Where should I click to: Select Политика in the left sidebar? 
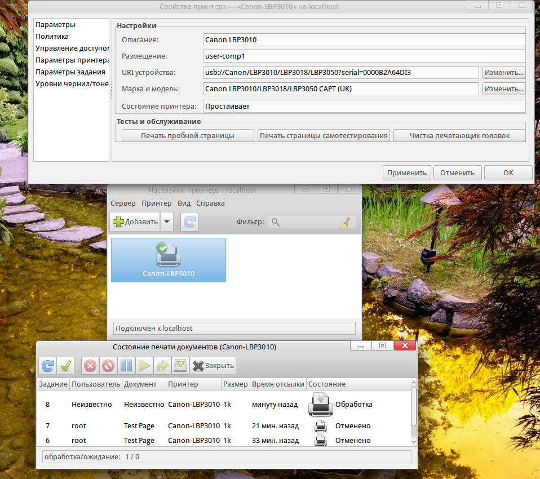[x=52, y=37]
